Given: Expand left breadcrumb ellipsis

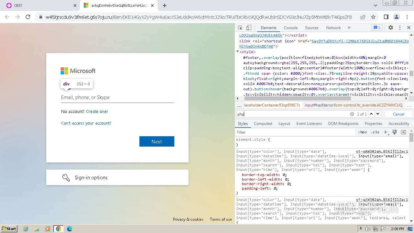Looking at the screenshot, I should [x=239, y=105].
